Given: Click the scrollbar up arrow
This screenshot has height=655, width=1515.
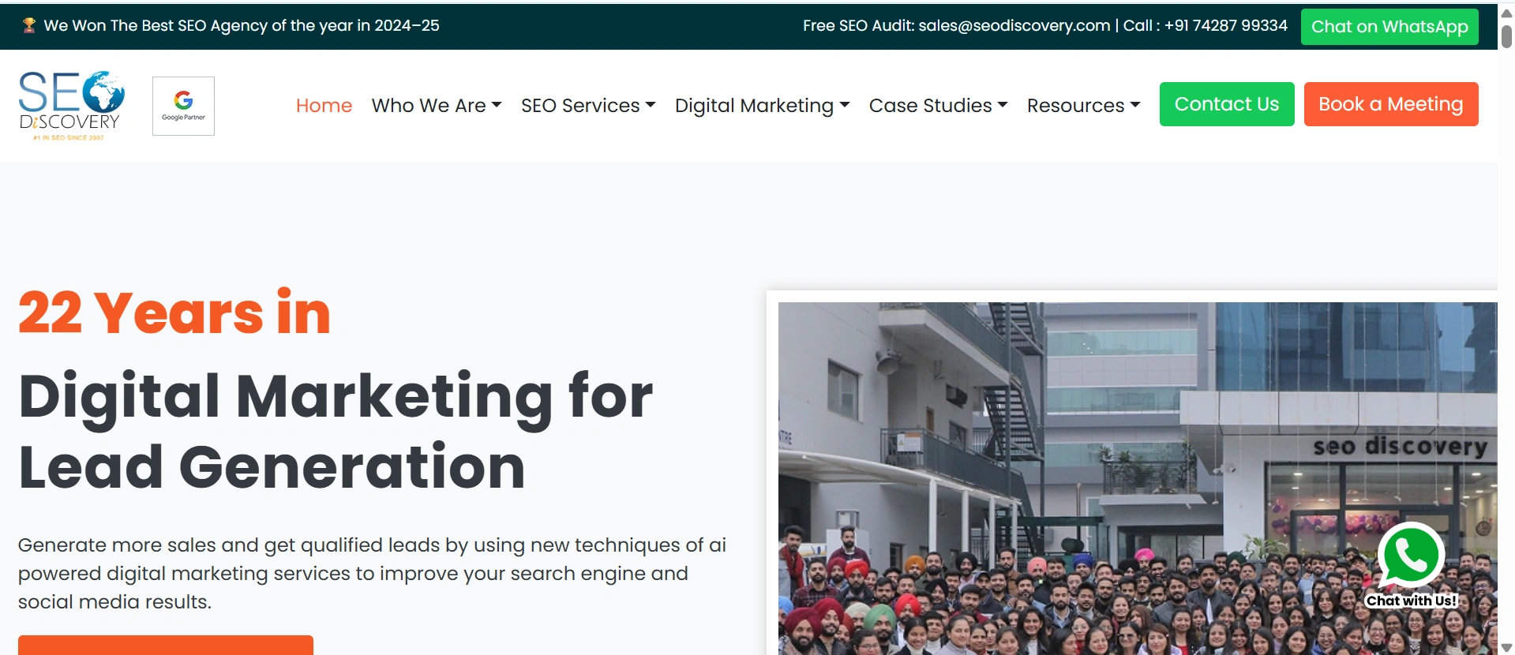Looking at the screenshot, I should pyautogui.click(x=1506, y=13).
